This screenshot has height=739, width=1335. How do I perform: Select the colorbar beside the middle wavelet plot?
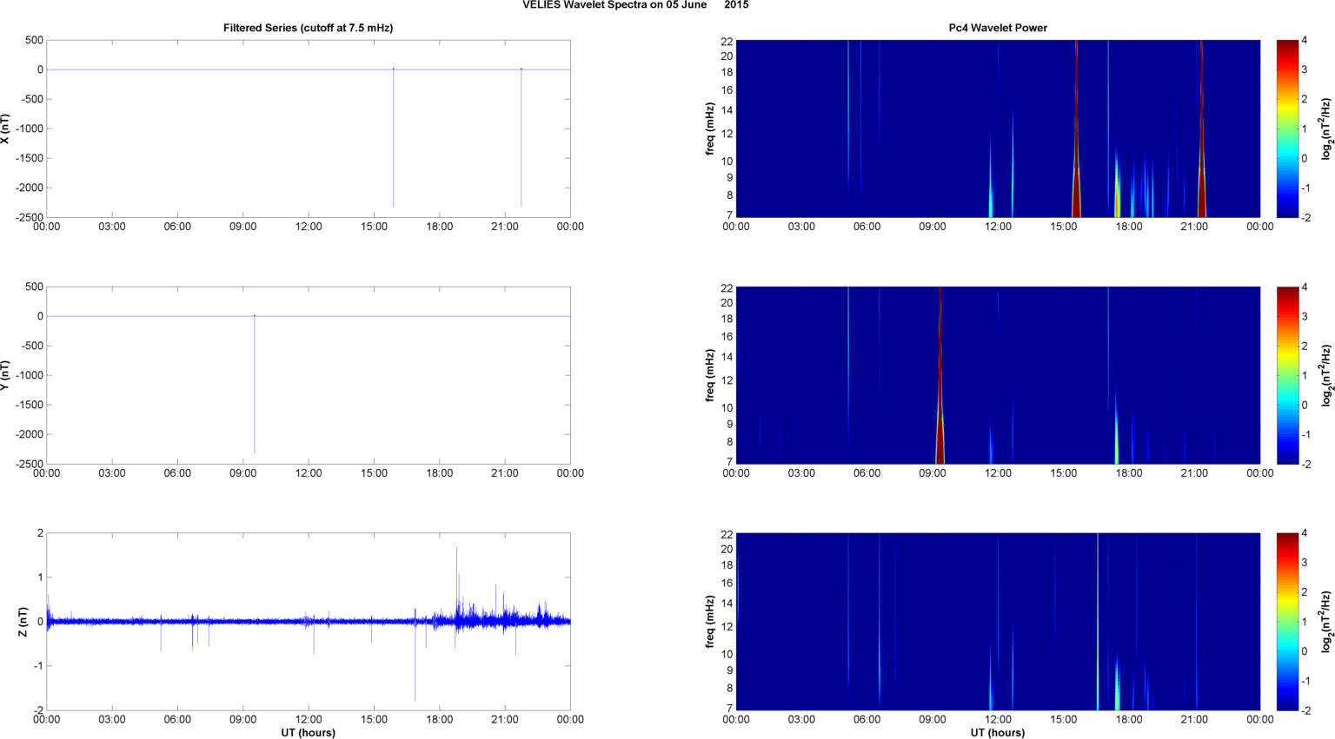pos(1287,375)
